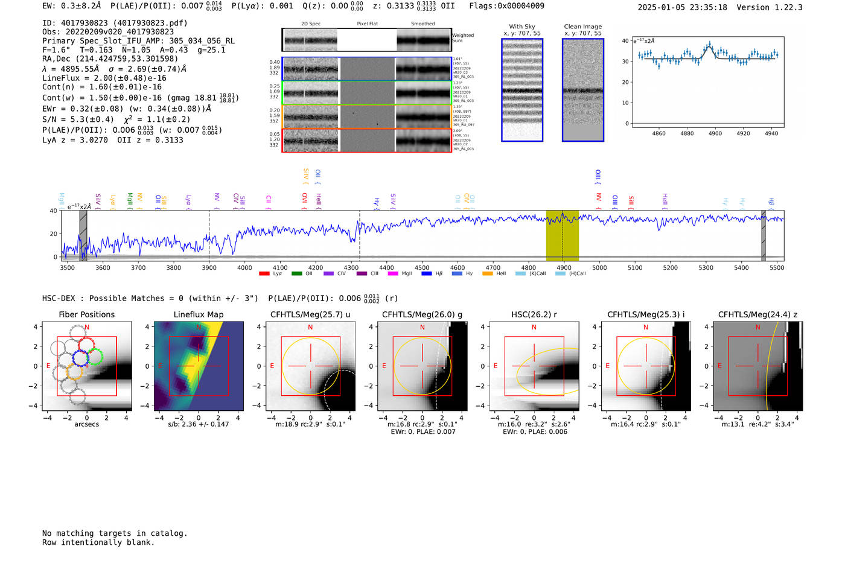Click the purple CIV legend swatch

[x=328, y=273]
